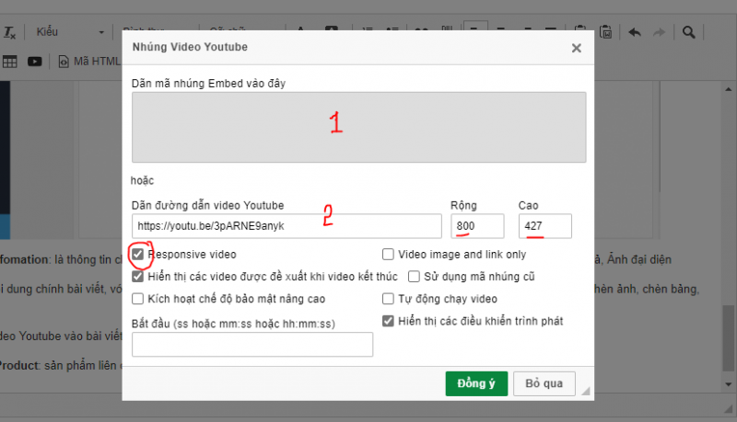Enable Video image and link only
737x422 pixels.
[x=389, y=255]
